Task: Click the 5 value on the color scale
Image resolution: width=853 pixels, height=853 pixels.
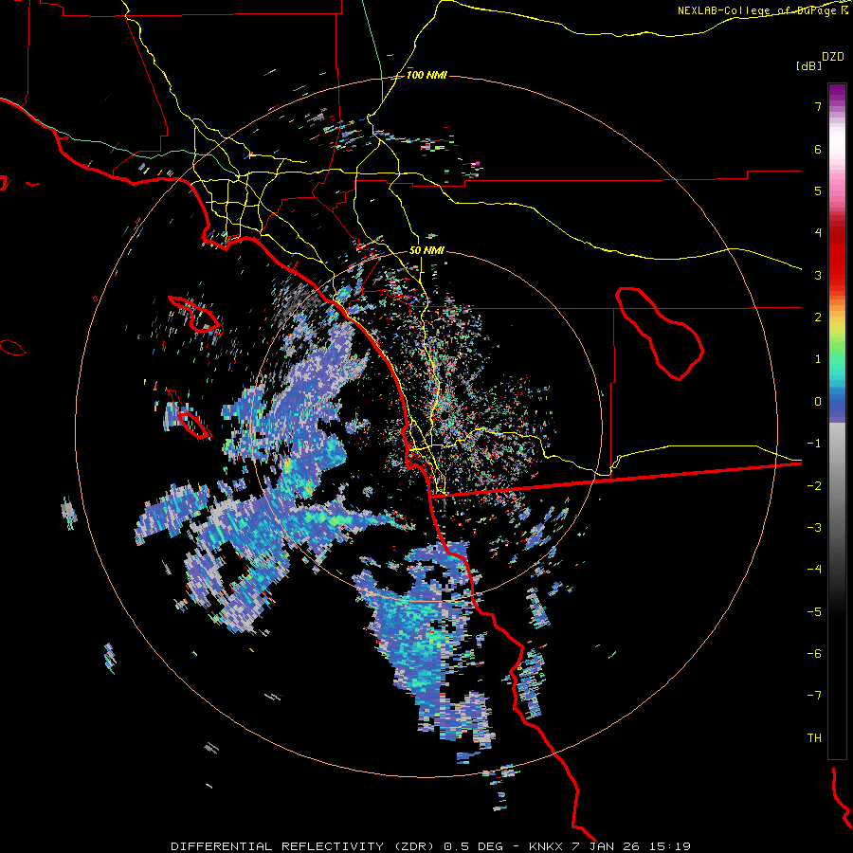Action: 818,191
